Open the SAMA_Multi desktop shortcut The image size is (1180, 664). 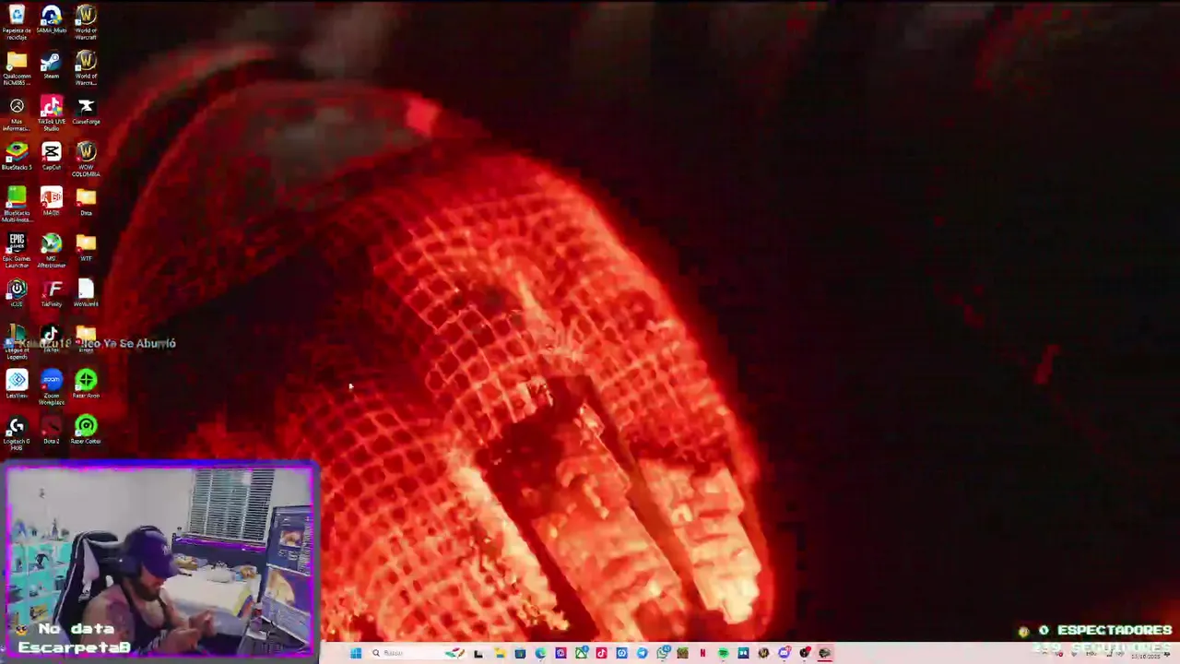(51, 20)
